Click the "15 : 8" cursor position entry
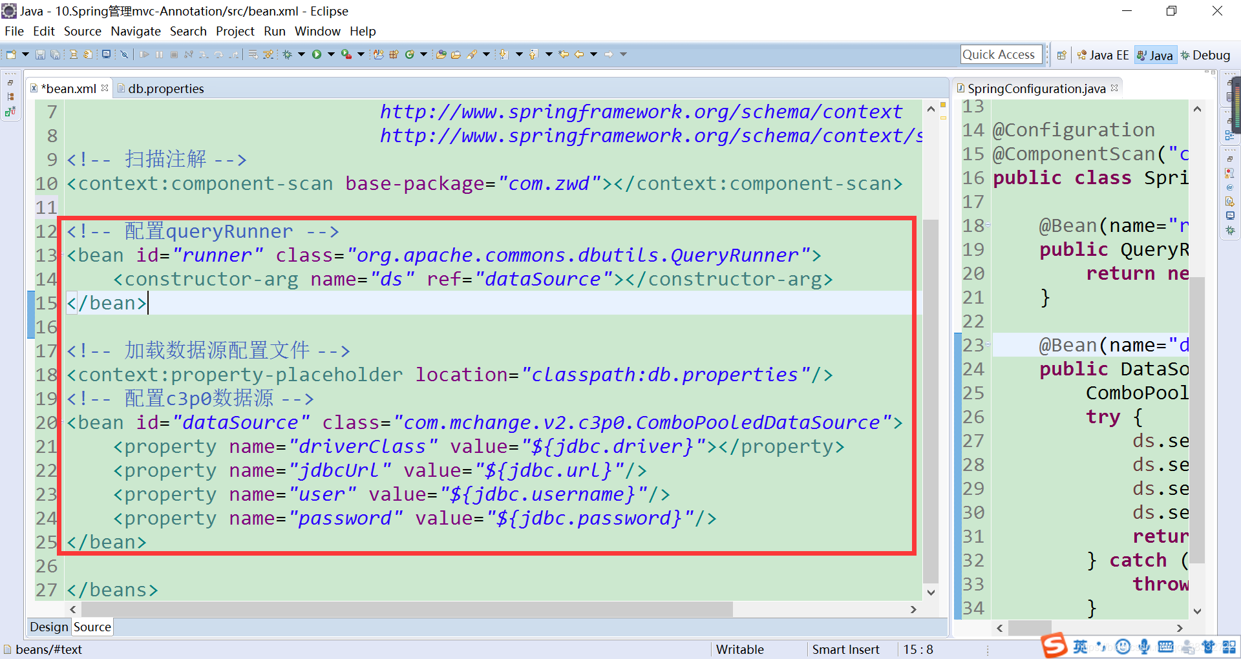This screenshot has height=659, width=1241. [918, 649]
